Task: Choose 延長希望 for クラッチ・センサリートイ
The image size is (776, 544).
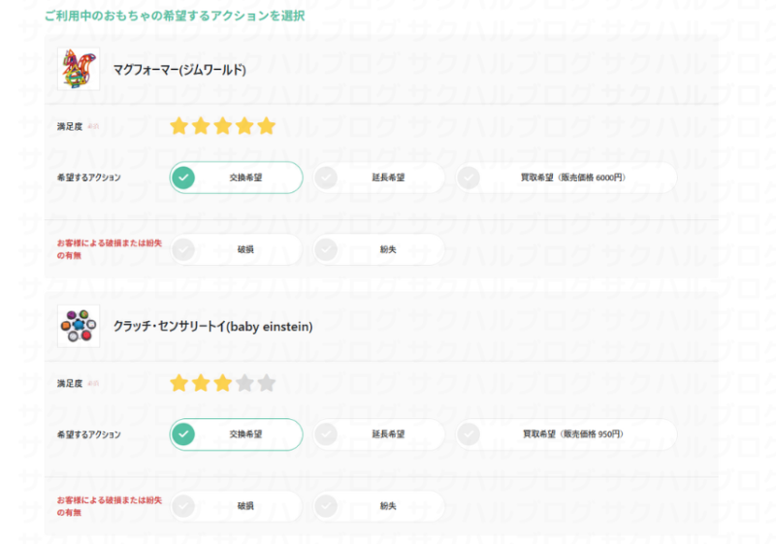Action: pos(379,434)
